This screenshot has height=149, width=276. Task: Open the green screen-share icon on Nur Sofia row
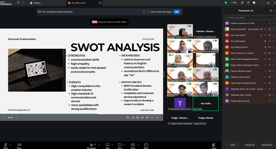click(x=261, y=35)
